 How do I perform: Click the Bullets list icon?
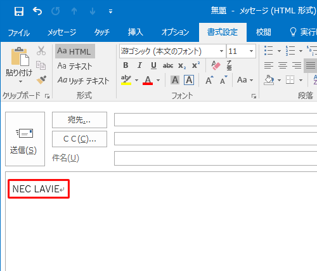[x=268, y=51]
